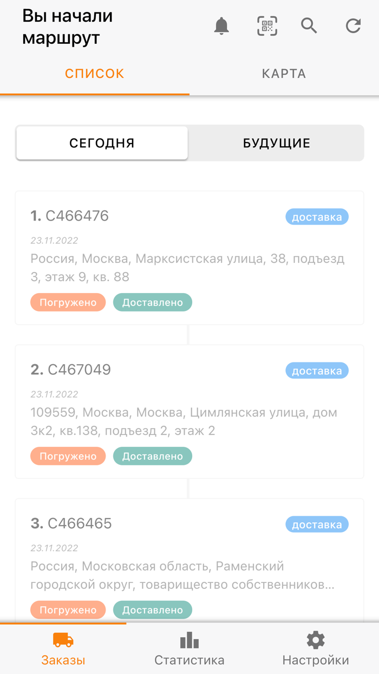379x674 pixels.
Task: Tap the Погружено status chip on order С467049
Action: (68, 456)
